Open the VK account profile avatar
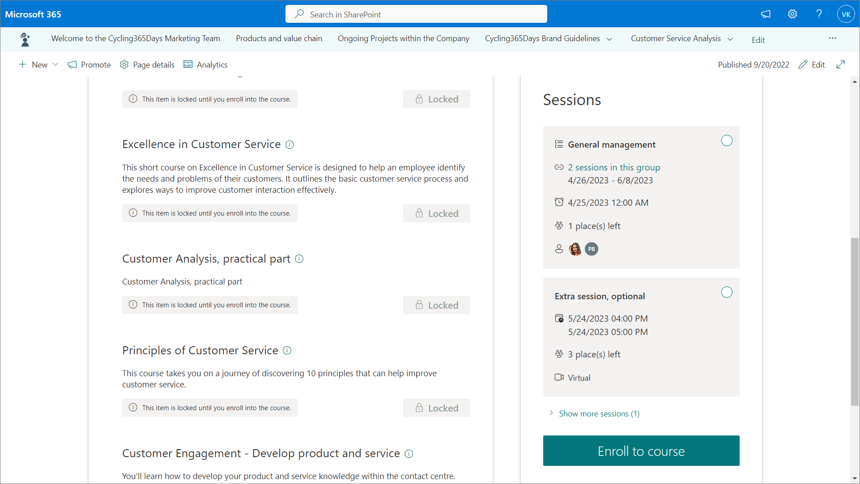Image resolution: width=860 pixels, height=484 pixels. 846,14
